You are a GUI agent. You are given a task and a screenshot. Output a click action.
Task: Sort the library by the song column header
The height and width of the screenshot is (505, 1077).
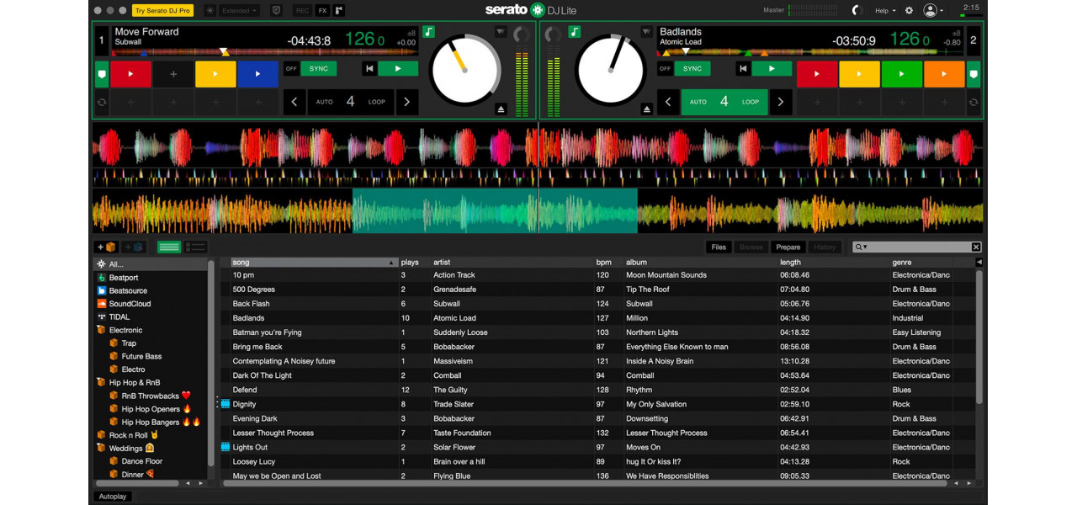[x=314, y=263]
